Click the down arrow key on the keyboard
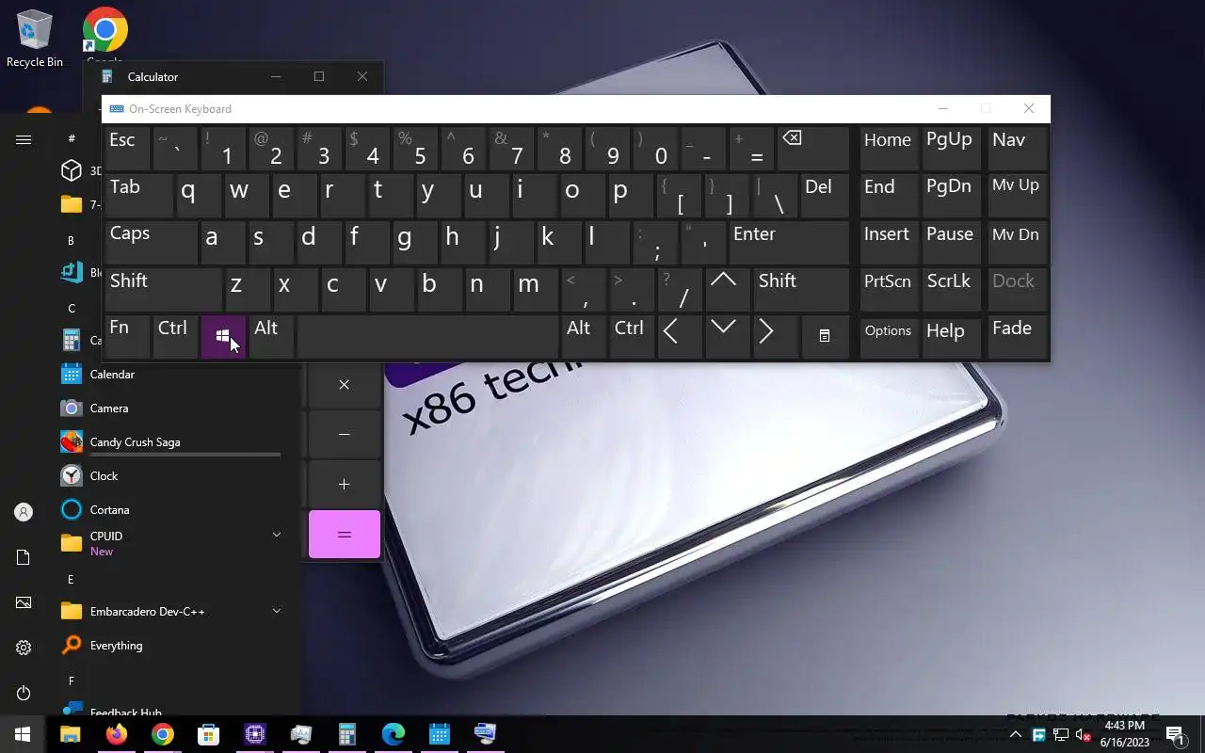Image resolution: width=1205 pixels, height=753 pixels. click(726, 336)
